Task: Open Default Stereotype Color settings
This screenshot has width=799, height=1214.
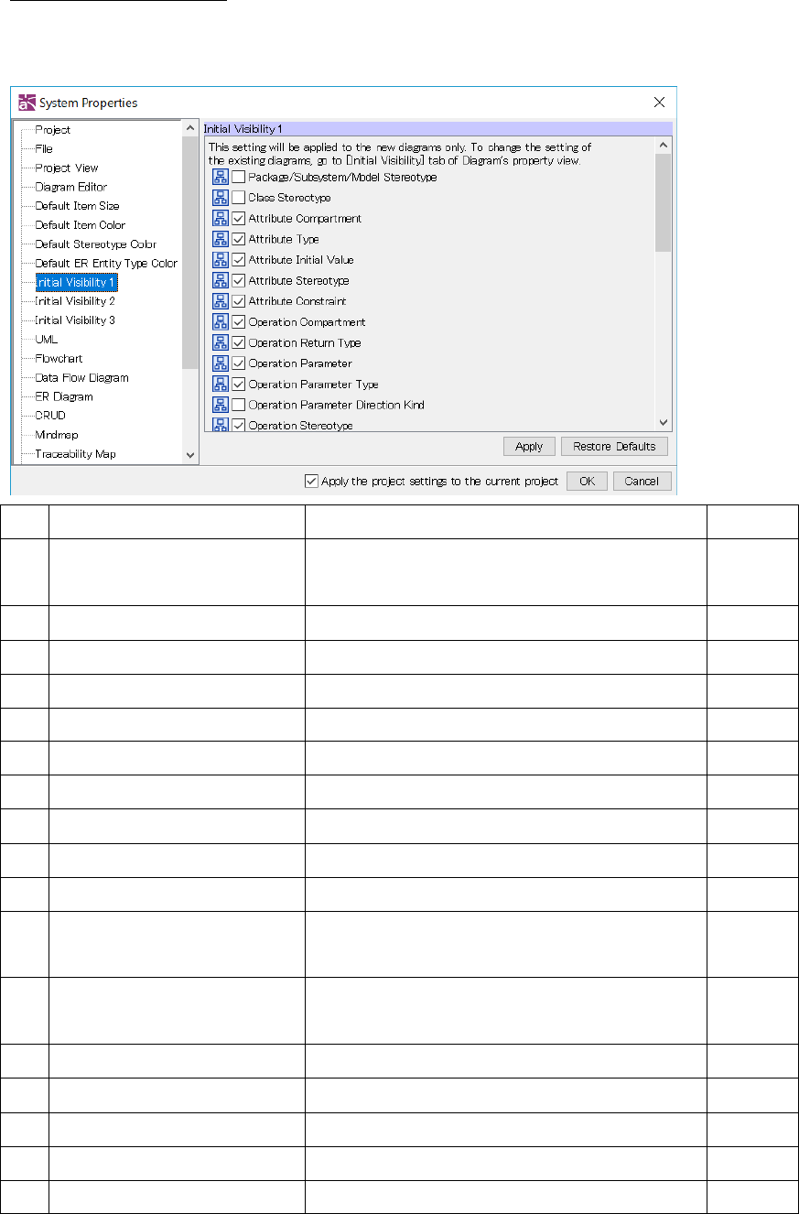Action: pyautogui.click(x=96, y=244)
